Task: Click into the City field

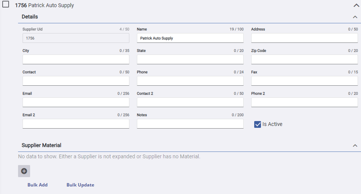Action: click(x=76, y=60)
